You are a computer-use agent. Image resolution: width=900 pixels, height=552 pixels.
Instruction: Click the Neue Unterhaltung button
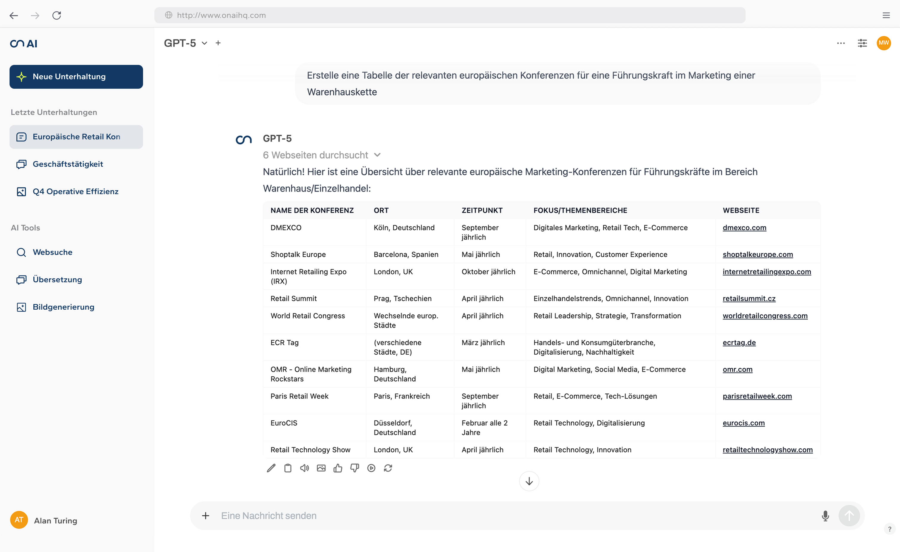pos(76,77)
